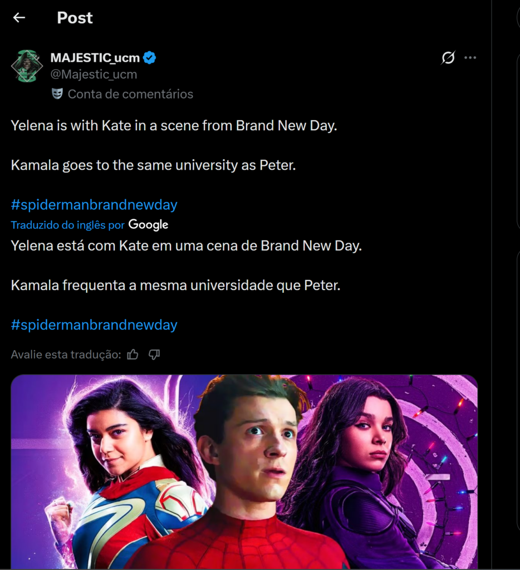520x570 pixels.
Task: Click the 'Avalie esta tradução:' label
Action: tap(66, 355)
